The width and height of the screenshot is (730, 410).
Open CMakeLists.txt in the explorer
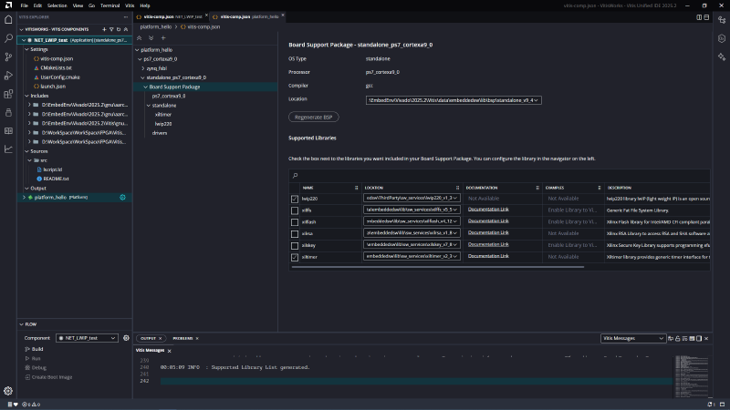pos(56,67)
